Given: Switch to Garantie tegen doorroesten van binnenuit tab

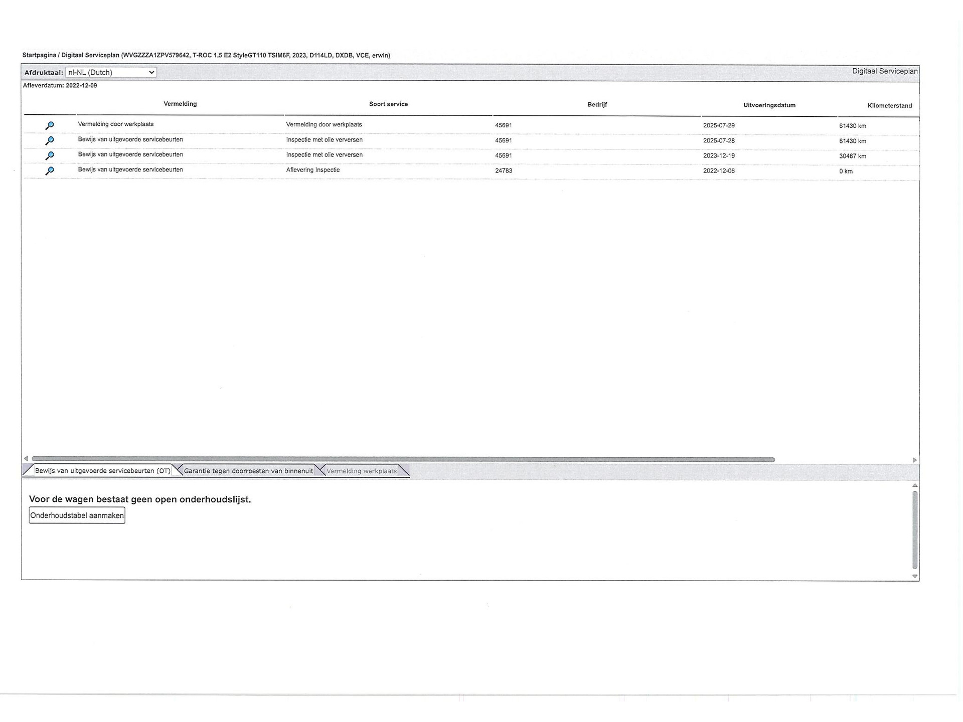Looking at the screenshot, I should coord(248,471).
